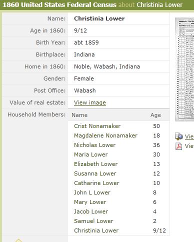Select Nicholas Lower from household list
This screenshot has height=242, width=194.
(x=94, y=145)
